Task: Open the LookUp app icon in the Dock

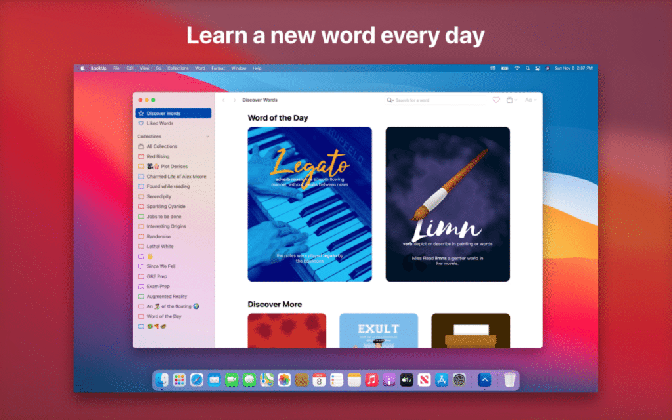Action: coord(484,379)
